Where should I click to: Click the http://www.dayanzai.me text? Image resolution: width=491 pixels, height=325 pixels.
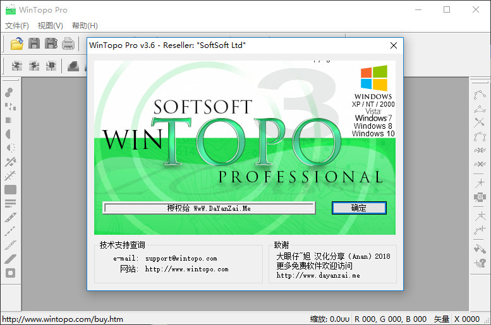(x=318, y=275)
